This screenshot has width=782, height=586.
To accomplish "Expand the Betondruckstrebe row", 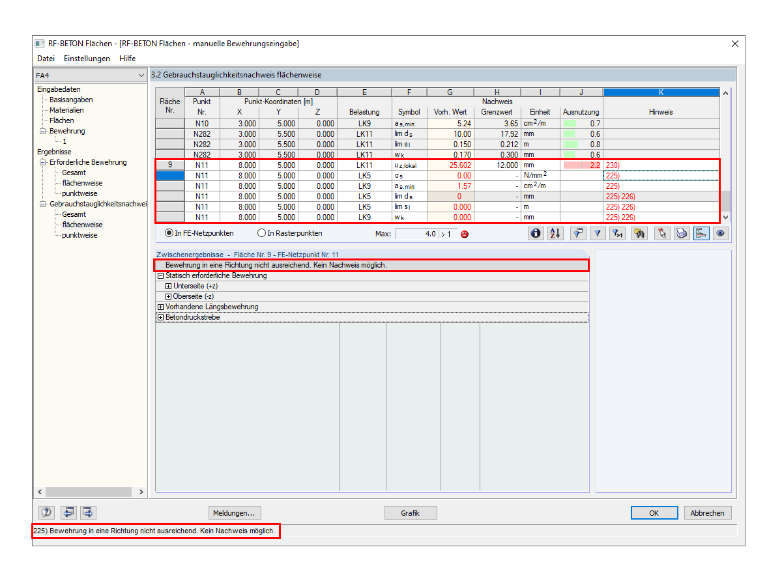I will click(161, 318).
